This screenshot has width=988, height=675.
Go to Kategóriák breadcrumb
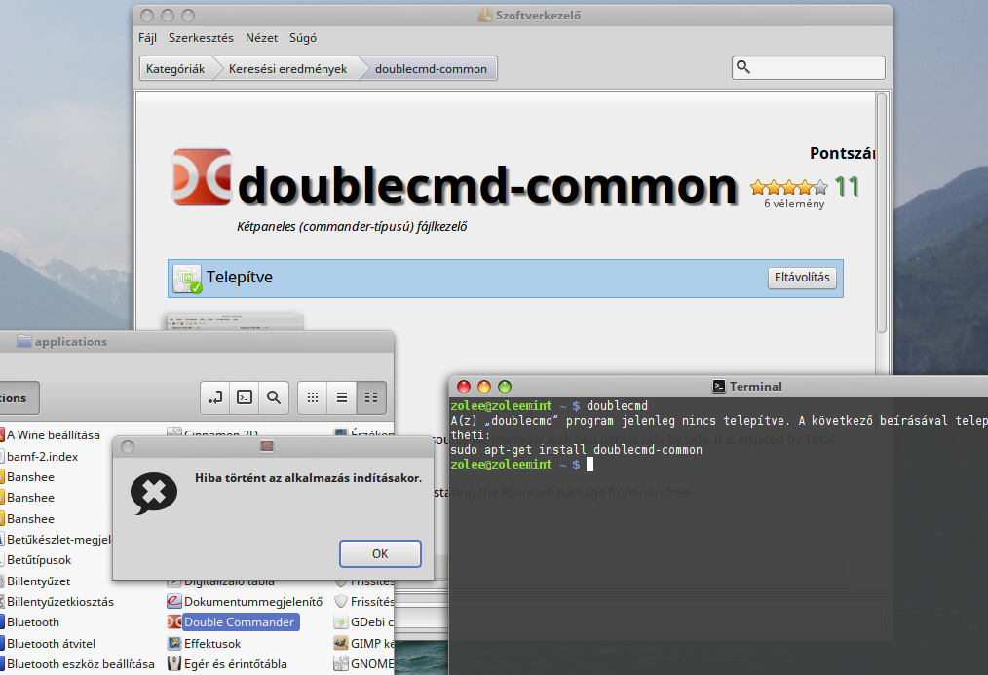point(175,68)
